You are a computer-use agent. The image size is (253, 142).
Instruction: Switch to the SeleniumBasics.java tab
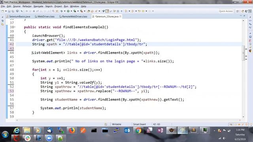click(18, 17)
